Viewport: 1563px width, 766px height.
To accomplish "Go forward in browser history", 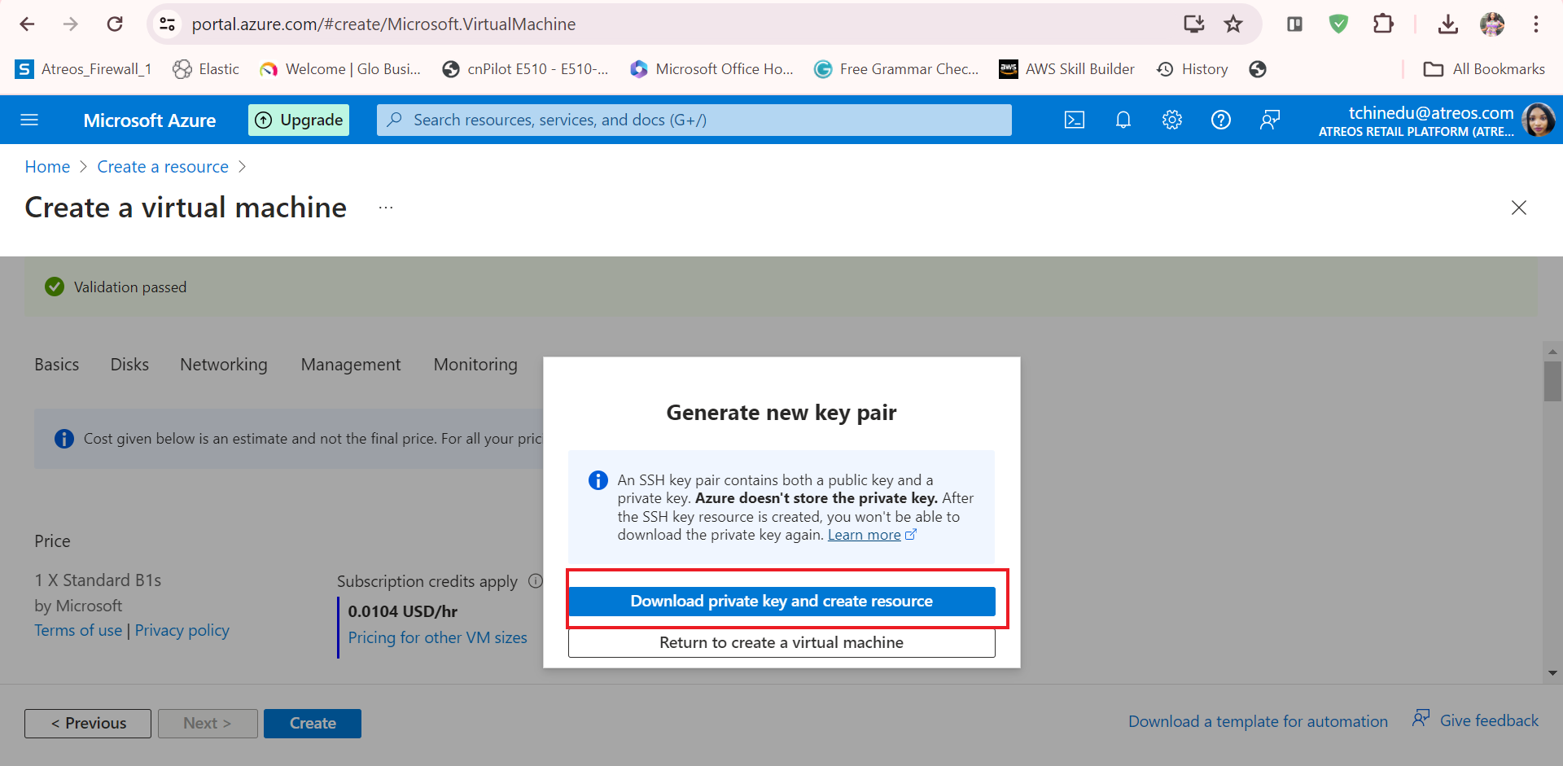I will click(71, 24).
